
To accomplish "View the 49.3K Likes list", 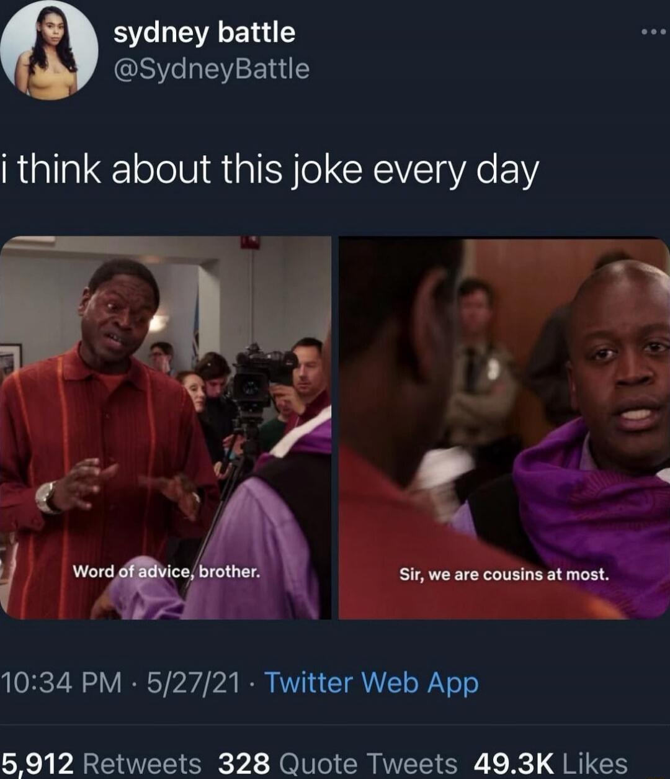I will tap(550, 763).
